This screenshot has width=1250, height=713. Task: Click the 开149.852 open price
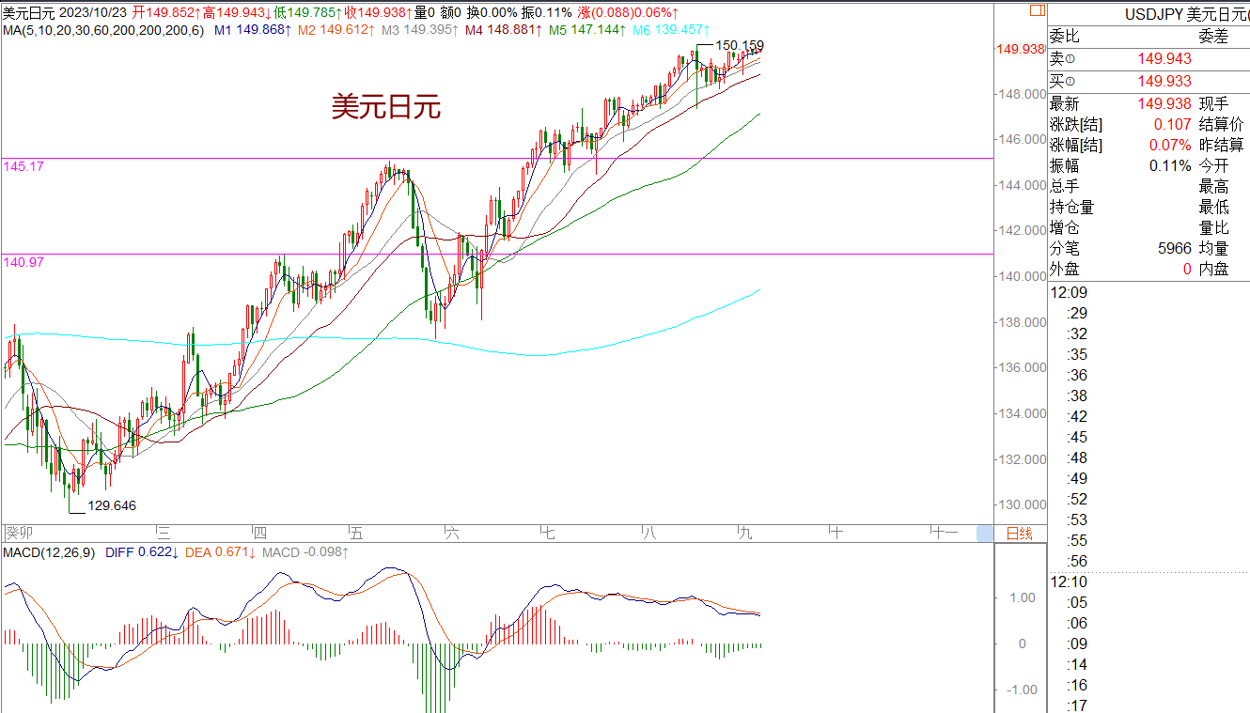[x=166, y=12]
